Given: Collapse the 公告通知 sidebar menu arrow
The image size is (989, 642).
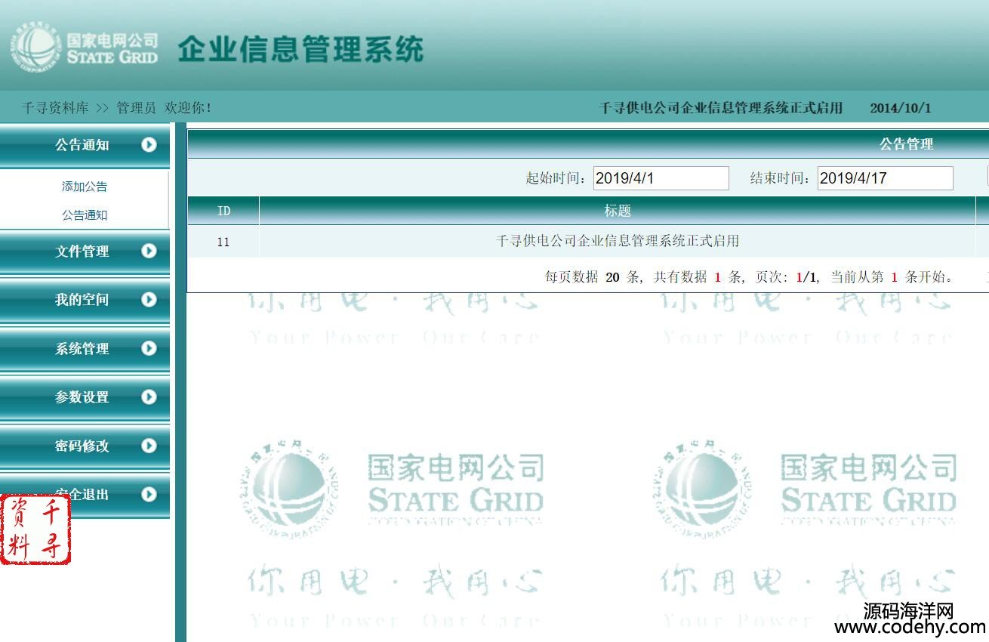Looking at the screenshot, I should [x=149, y=145].
